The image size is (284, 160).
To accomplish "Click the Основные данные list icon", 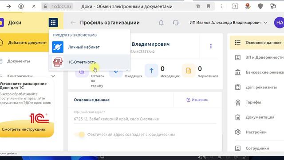I will 238,43.
